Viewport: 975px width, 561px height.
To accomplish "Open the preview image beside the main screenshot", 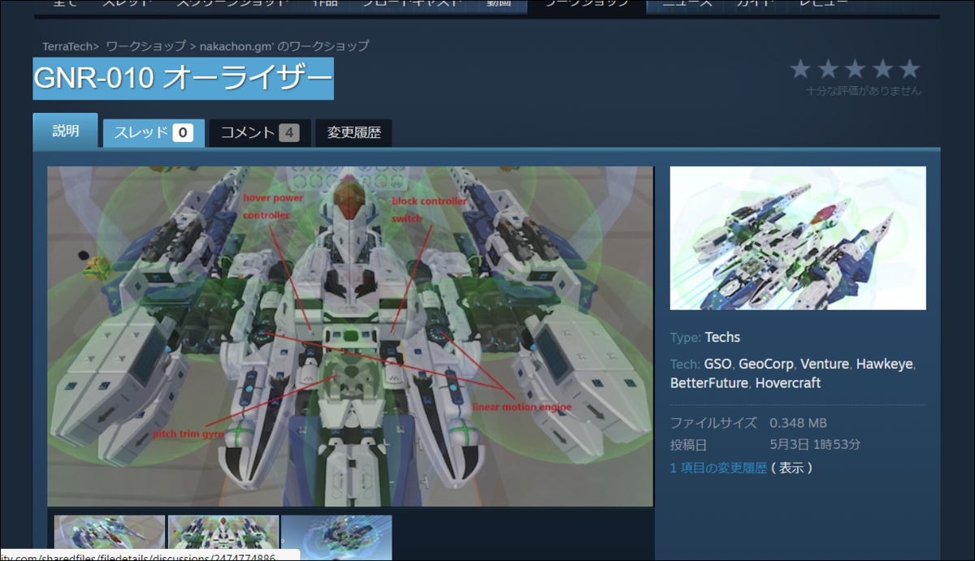I will 798,238.
